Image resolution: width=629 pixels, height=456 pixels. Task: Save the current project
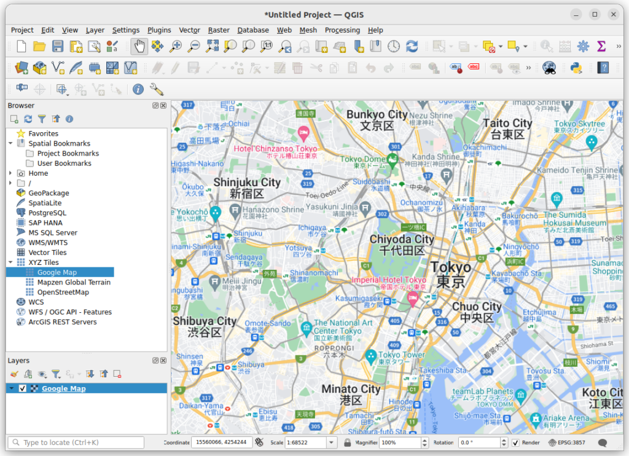click(57, 45)
